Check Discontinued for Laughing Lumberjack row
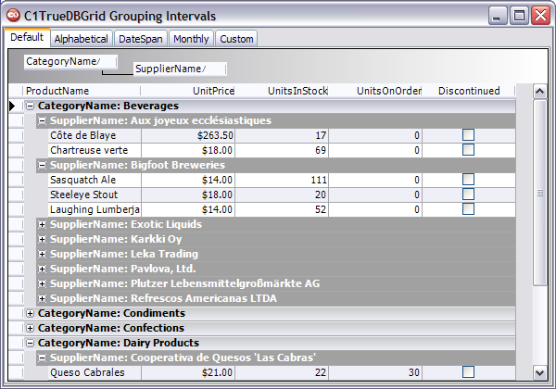556x389 pixels. [468, 209]
